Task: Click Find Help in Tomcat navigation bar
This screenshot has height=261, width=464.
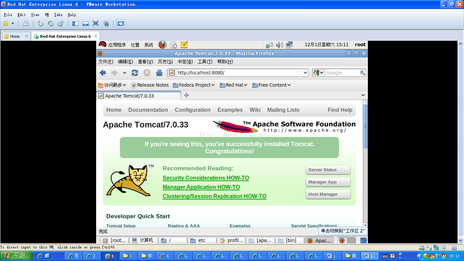Action: [x=340, y=110]
